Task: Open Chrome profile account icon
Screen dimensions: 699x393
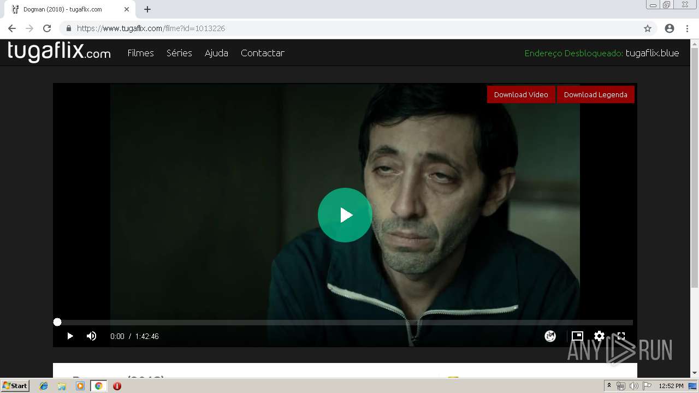Action: [x=670, y=28]
